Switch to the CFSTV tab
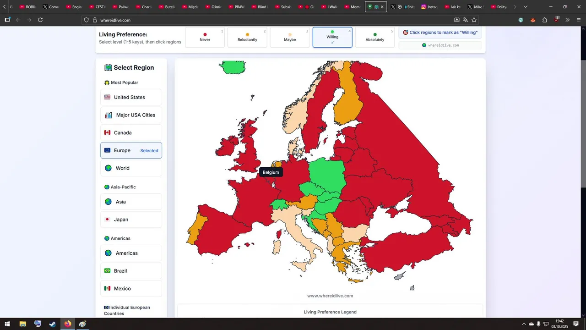 (x=98, y=7)
